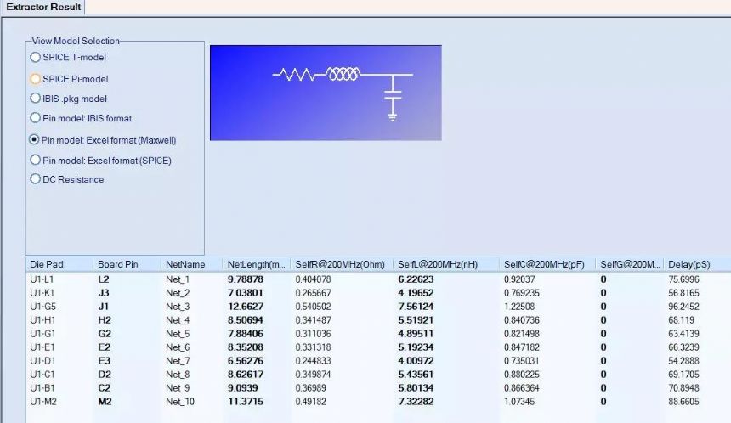
Task: Click the Net_10 net name
Action: pos(180,401)
